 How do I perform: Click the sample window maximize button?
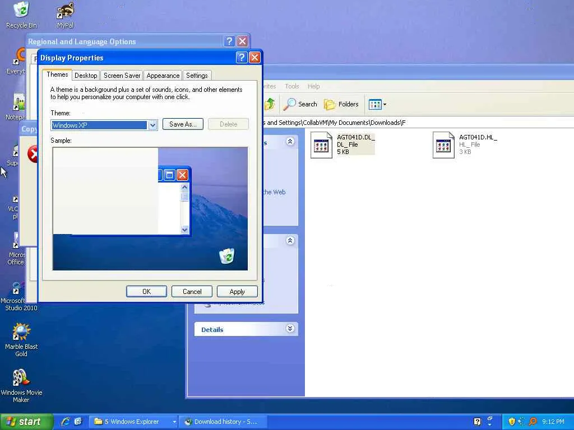[x=169, y=175]
